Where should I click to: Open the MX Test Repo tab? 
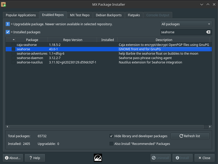click(x=80, y=15)
